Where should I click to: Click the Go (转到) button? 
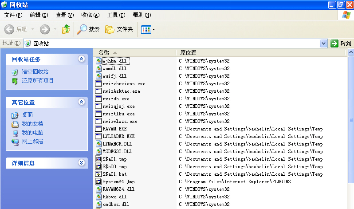pos(341,43)
